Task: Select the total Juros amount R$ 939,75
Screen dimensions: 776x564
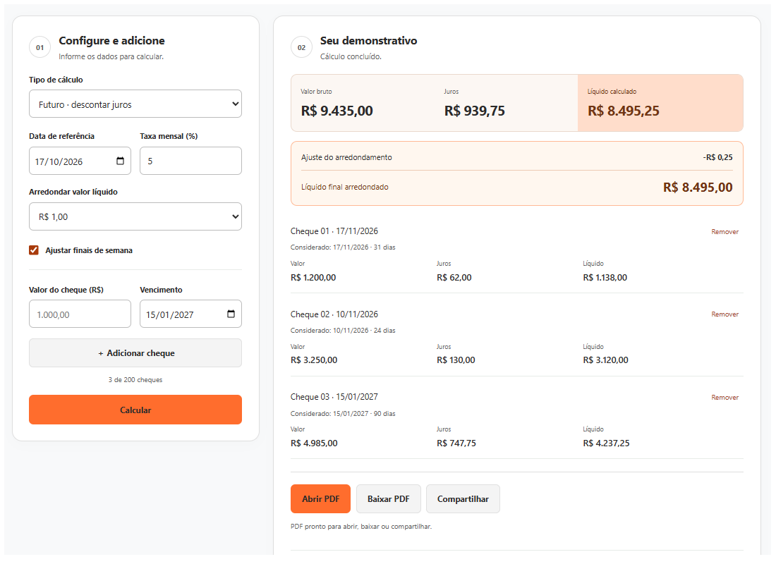Action: click(475, 111)
